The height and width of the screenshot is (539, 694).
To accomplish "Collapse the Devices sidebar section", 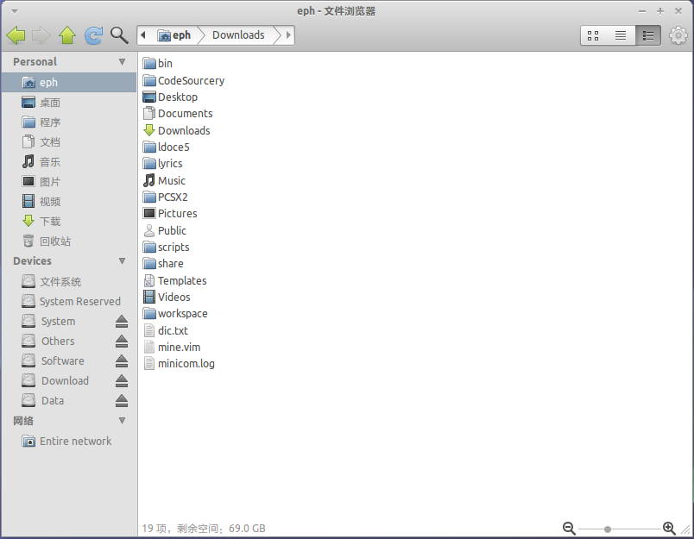I will [123, 261].
